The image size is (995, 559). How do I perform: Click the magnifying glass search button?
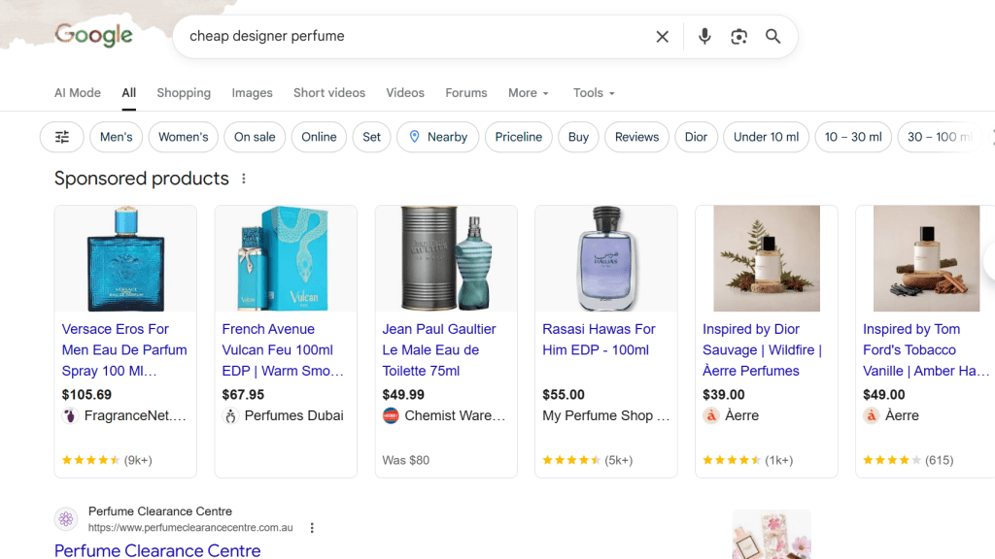point(773,37)
